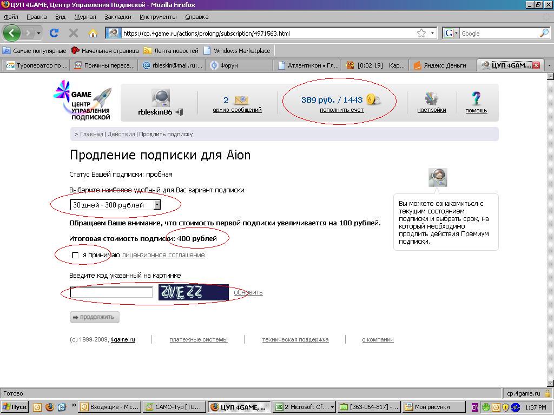The width and height of the screenshot is (554, 415).
Task: Click the Firefox reload page icon
Action: [54, 33]
